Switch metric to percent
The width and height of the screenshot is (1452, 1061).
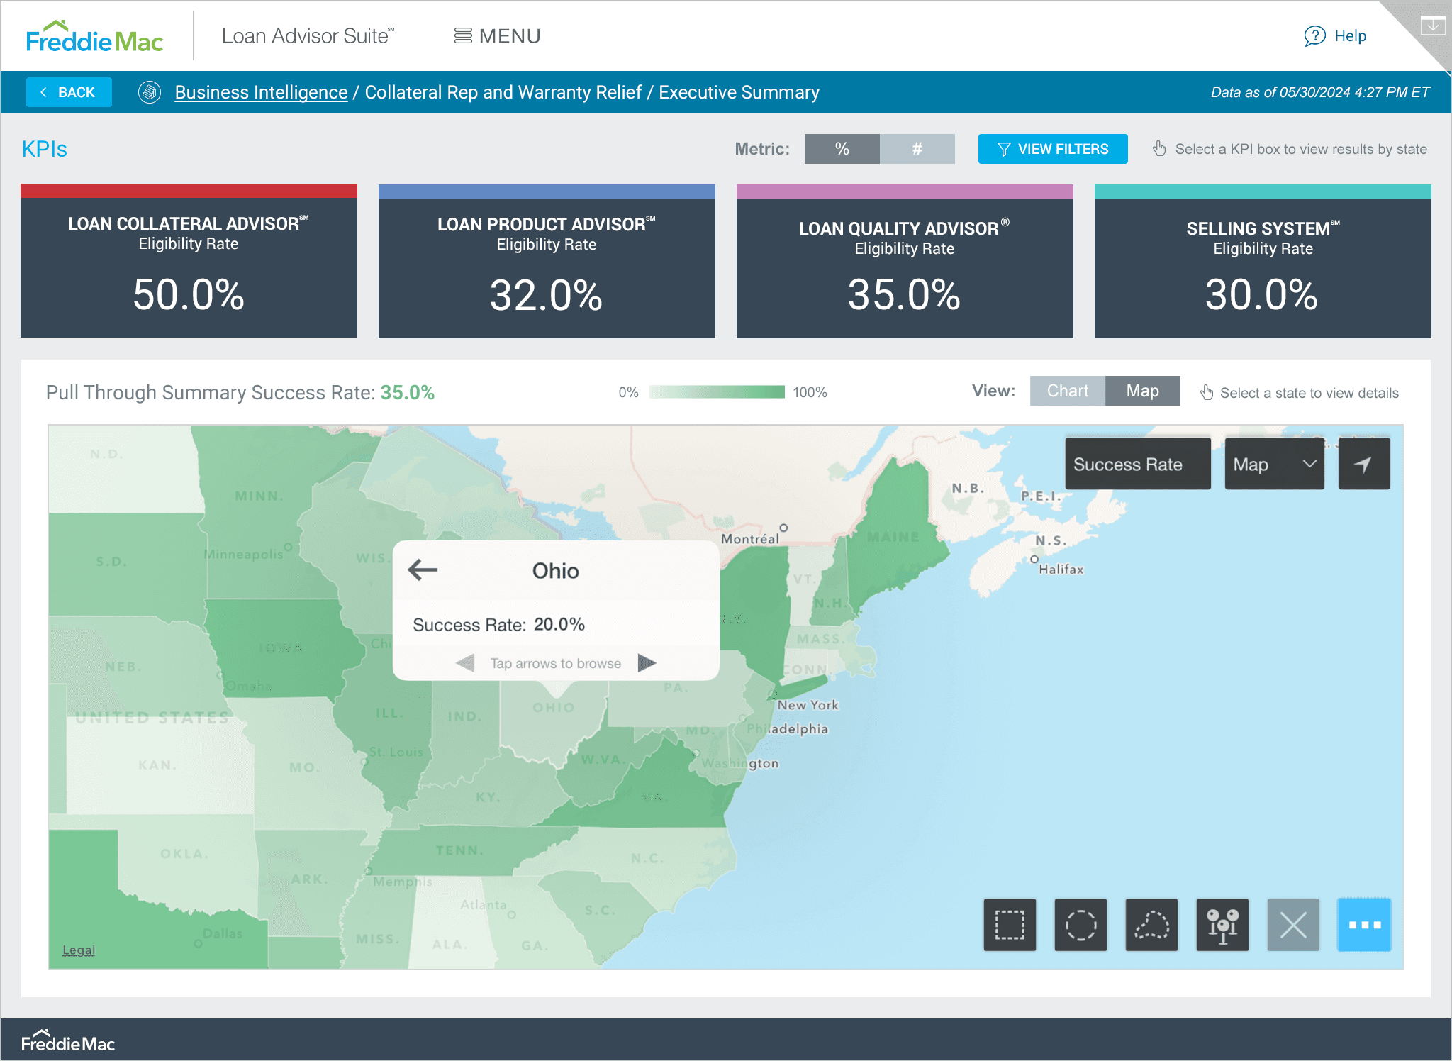[842, 149]
